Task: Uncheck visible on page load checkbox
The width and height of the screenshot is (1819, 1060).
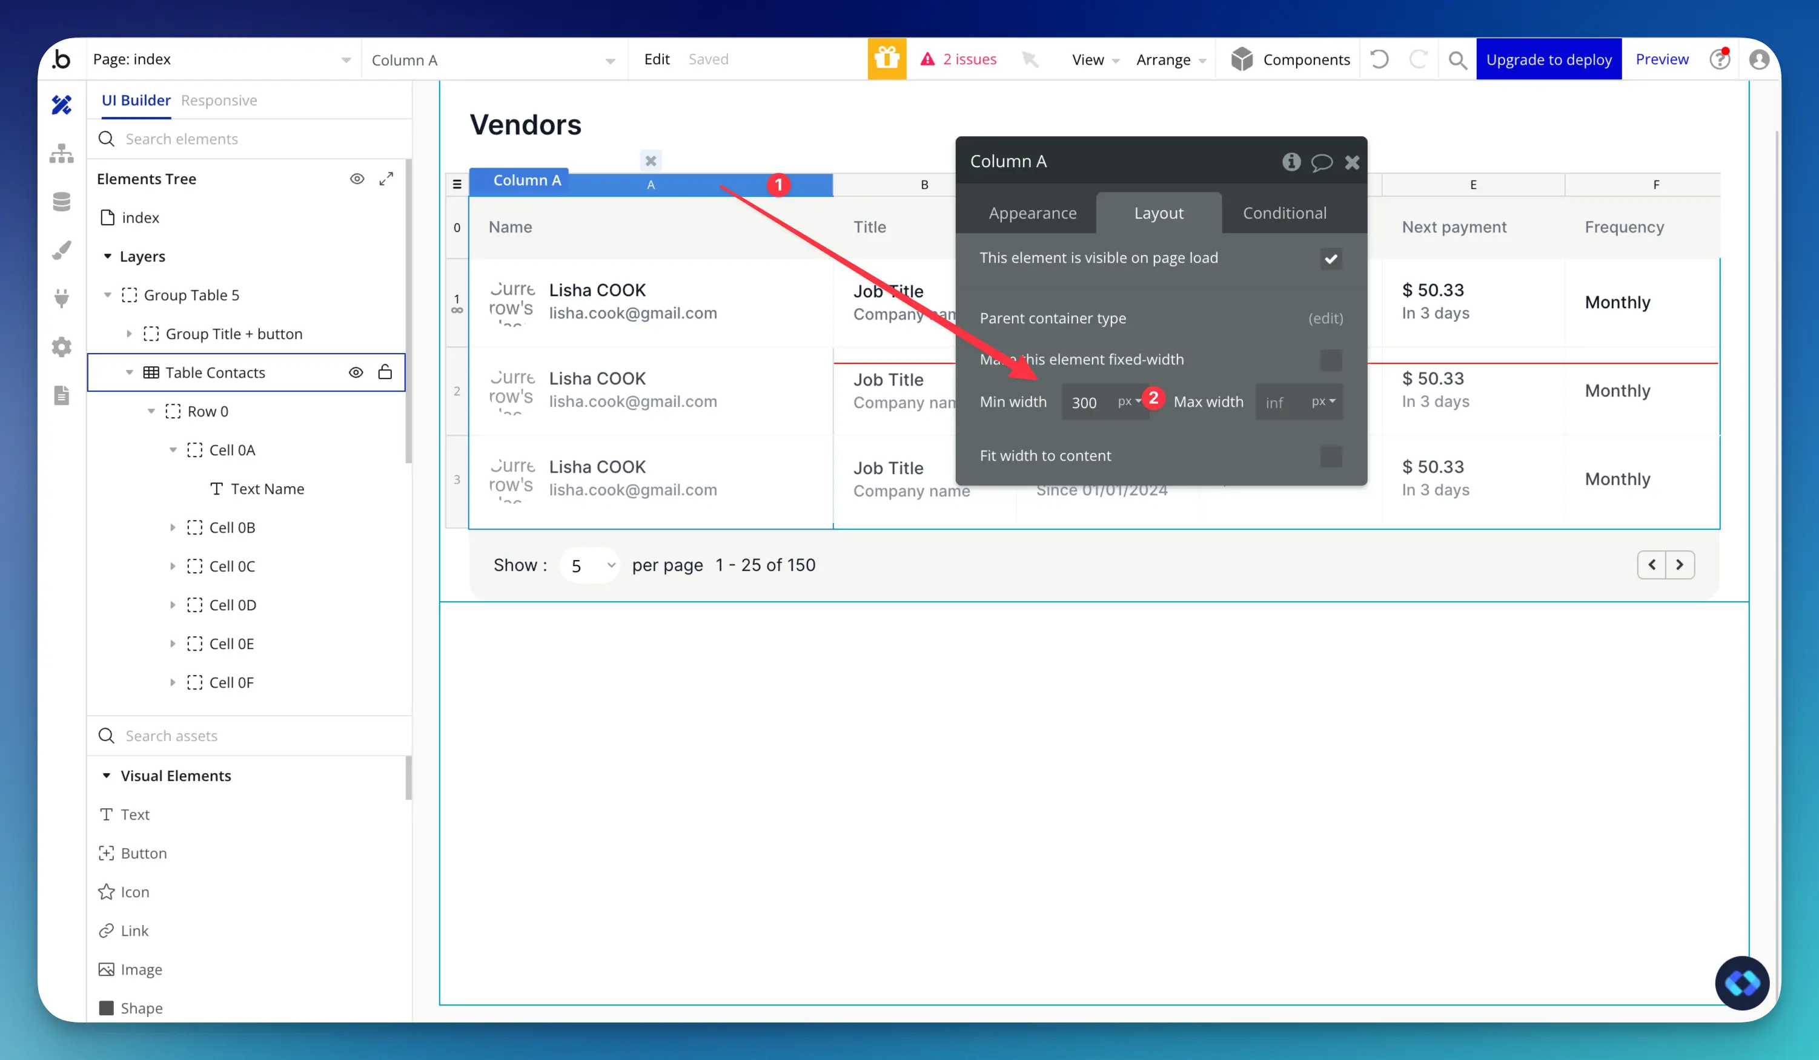Action: pos(1331,258)
